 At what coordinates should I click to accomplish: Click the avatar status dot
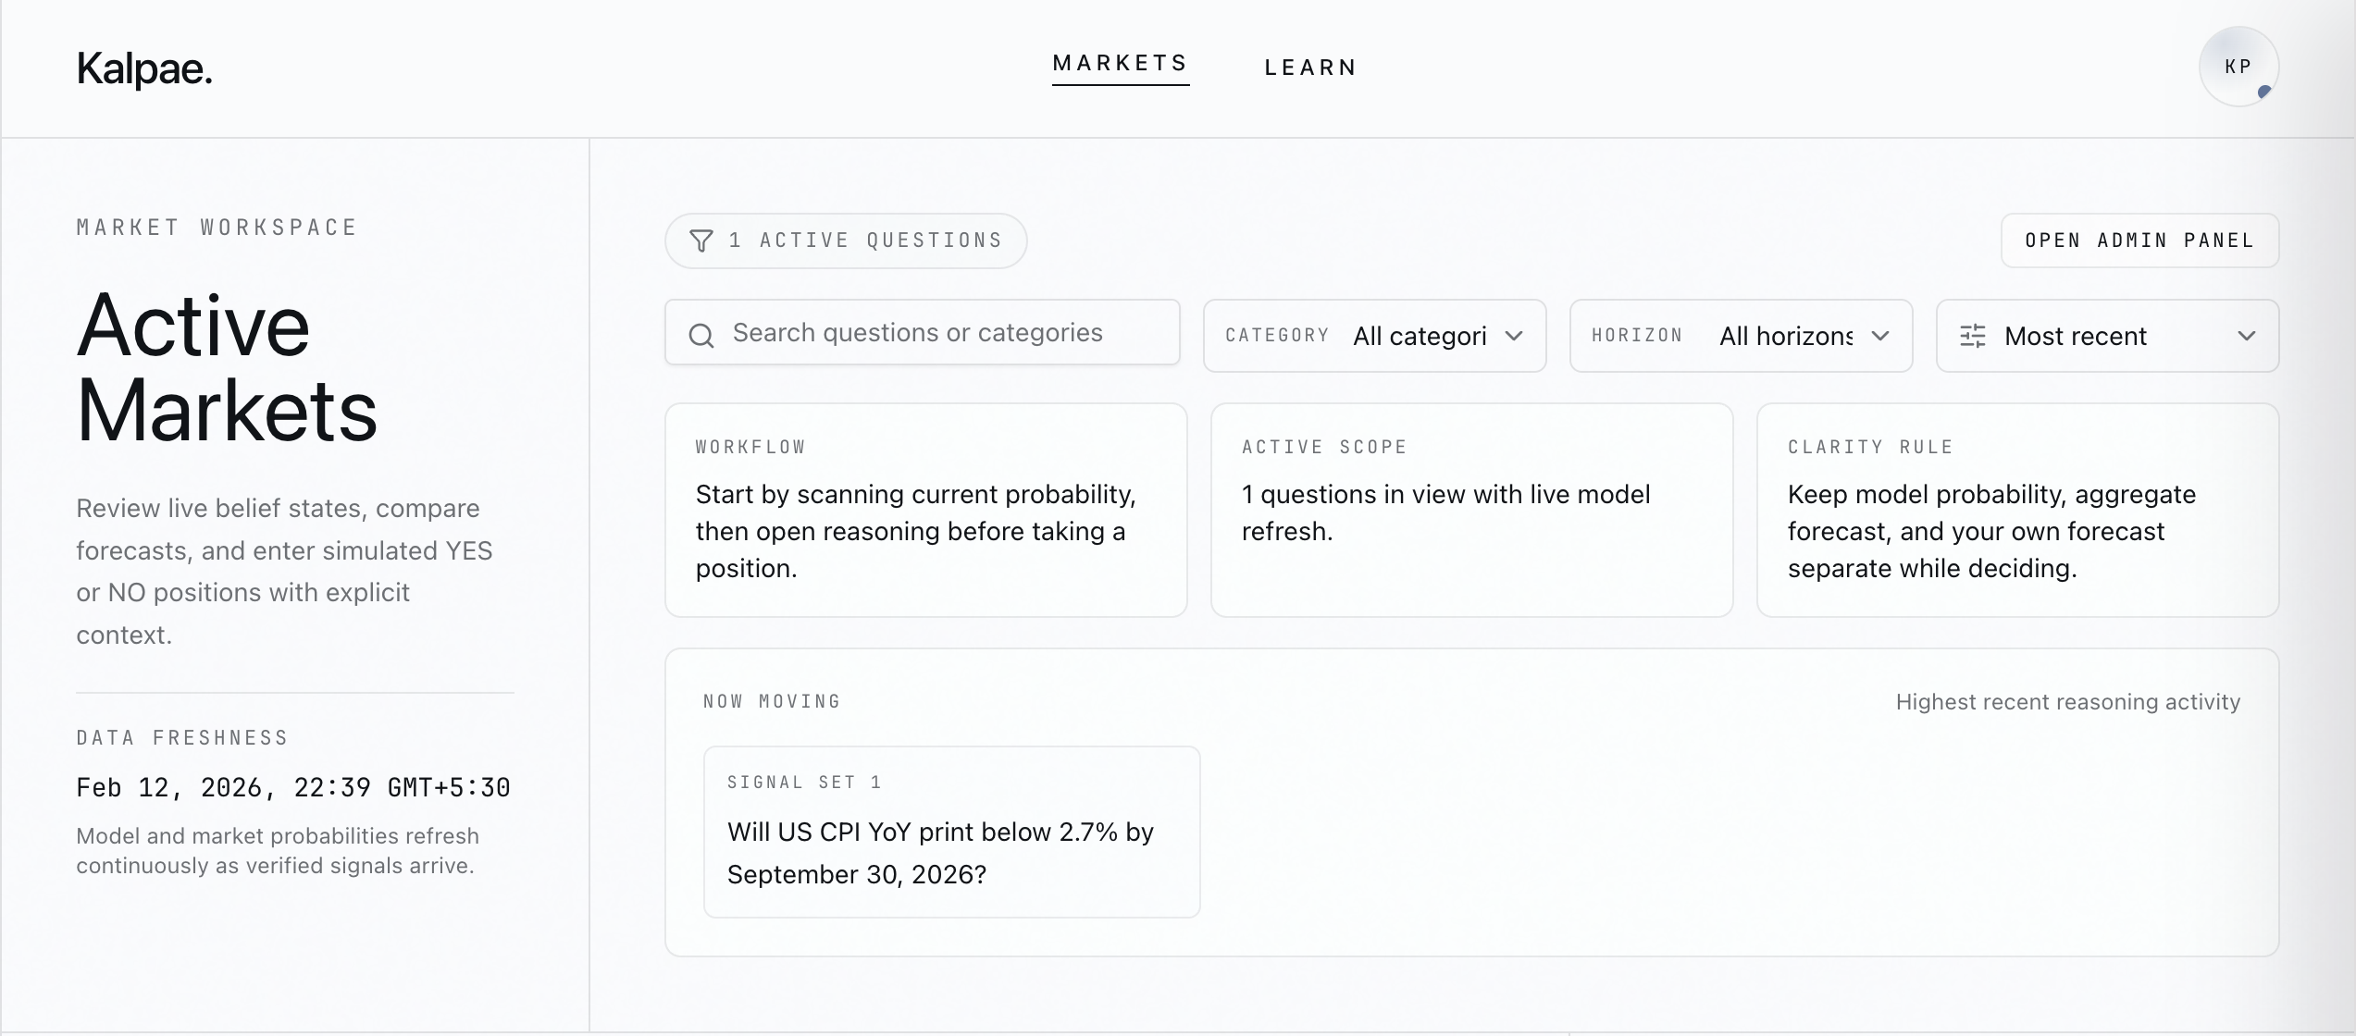click(x=2264, y=92)
